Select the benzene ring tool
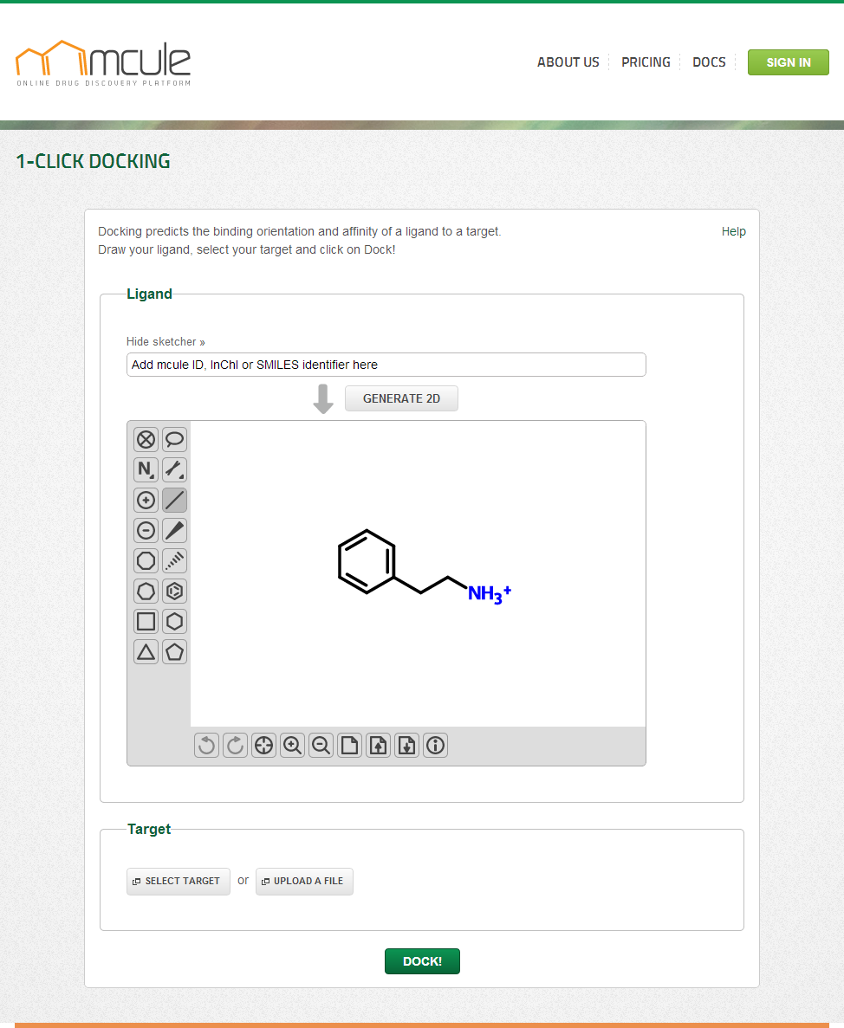Viewport: 844px width, 1028px height. pyautogui.click(x=175, y=592)
